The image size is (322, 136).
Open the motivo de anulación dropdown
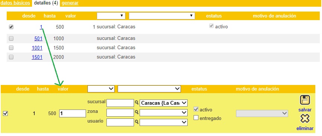pos(262,113)
